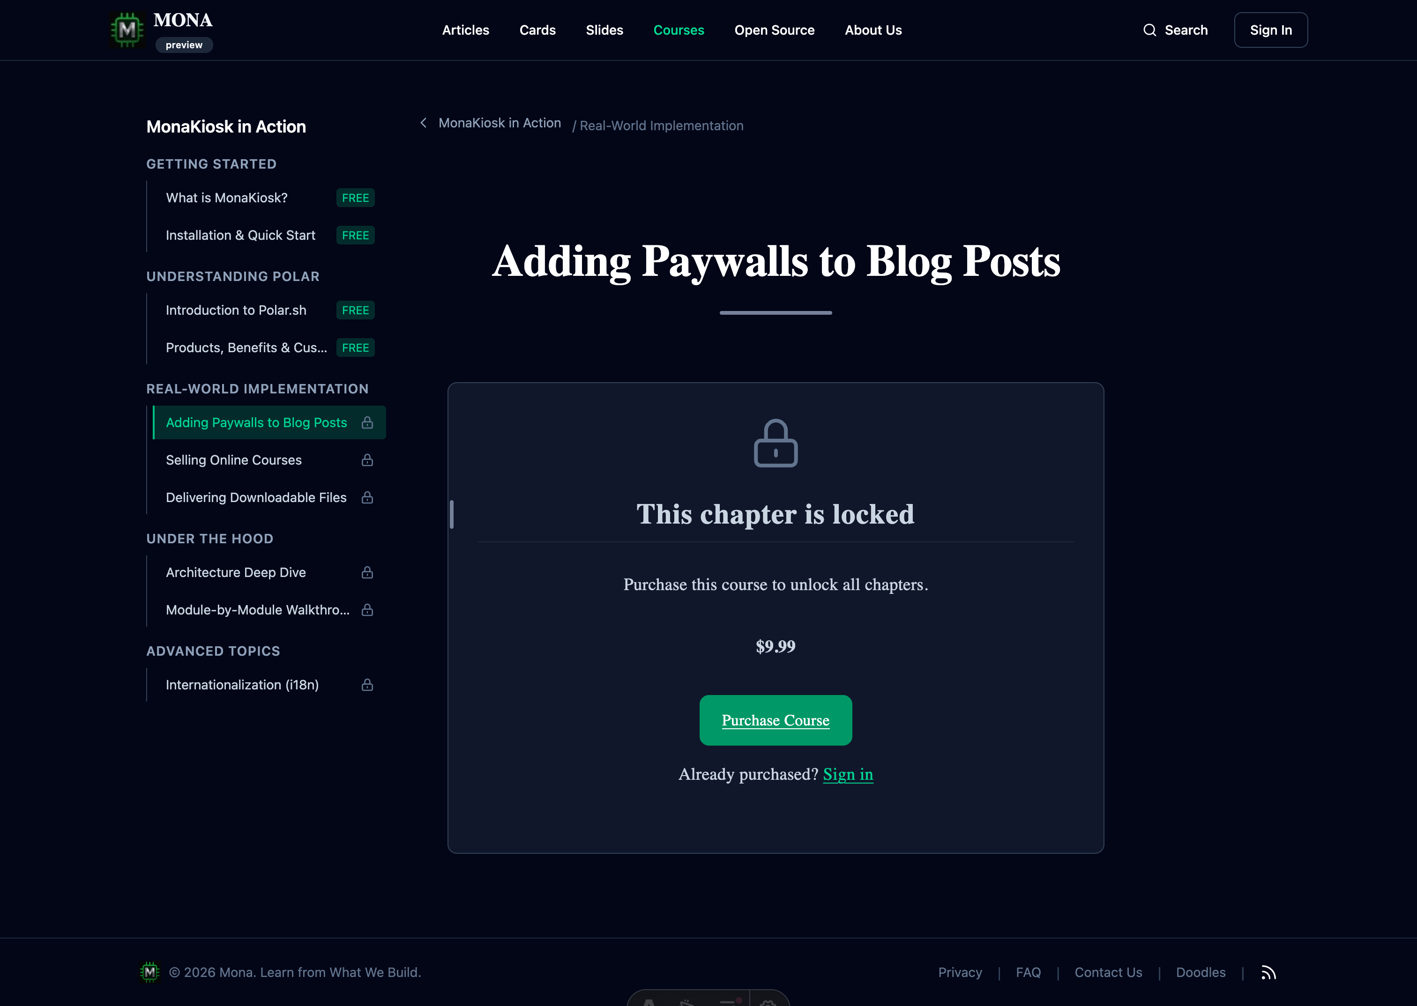Select the Articles nav item
The image size is (1417, 1006).
pyautogui.click(x=465, y=30)
